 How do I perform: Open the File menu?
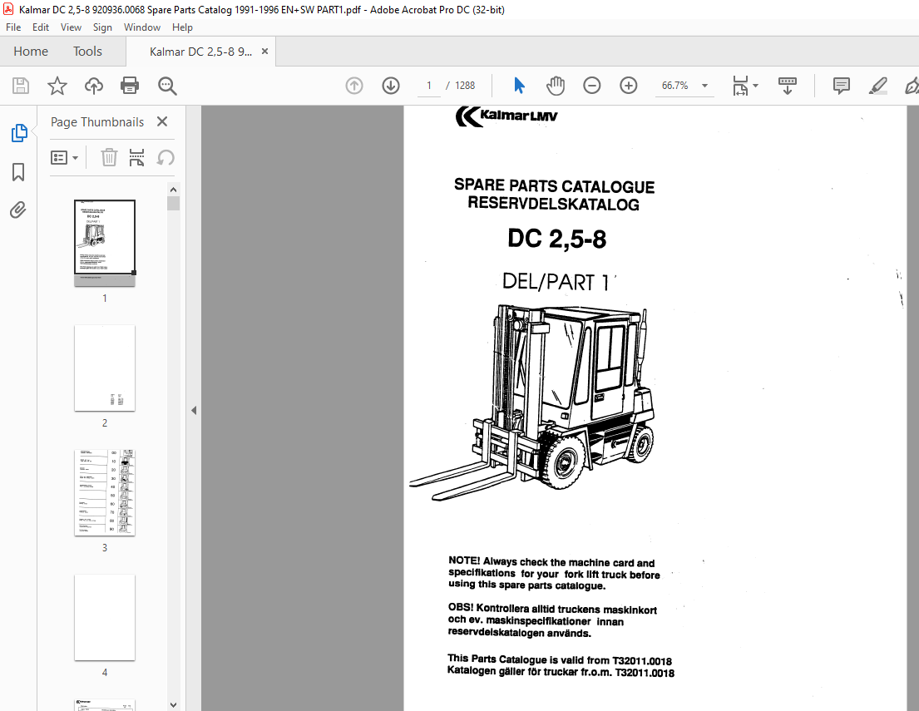pos(13,27)
